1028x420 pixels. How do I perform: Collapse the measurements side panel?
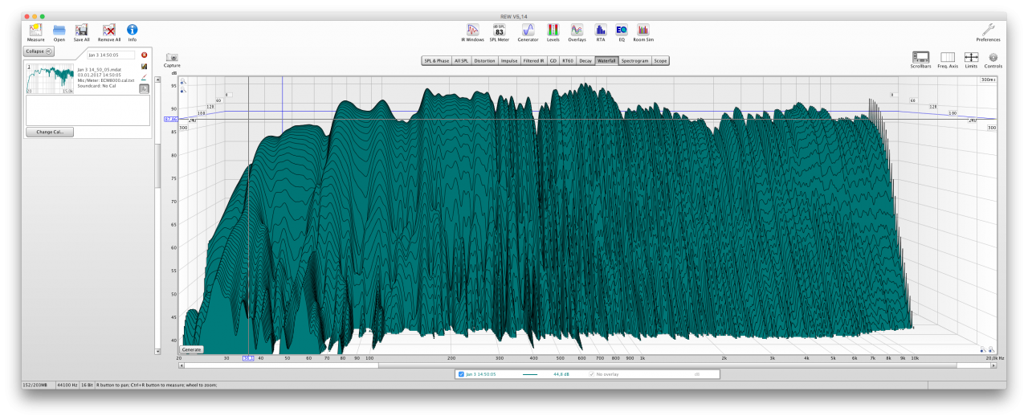[x=39, y=51]
